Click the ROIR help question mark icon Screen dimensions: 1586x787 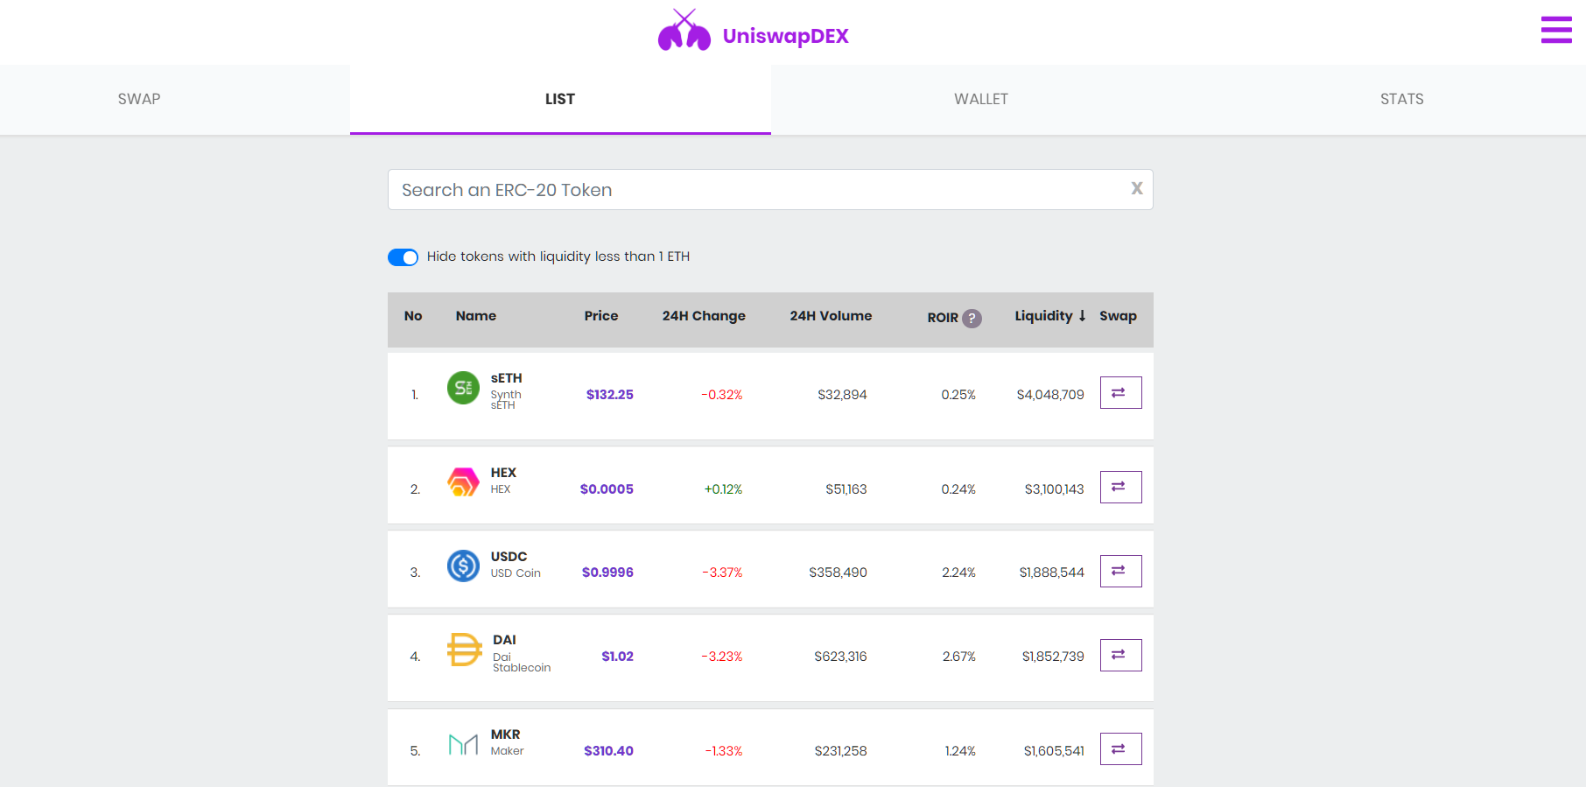972,318
